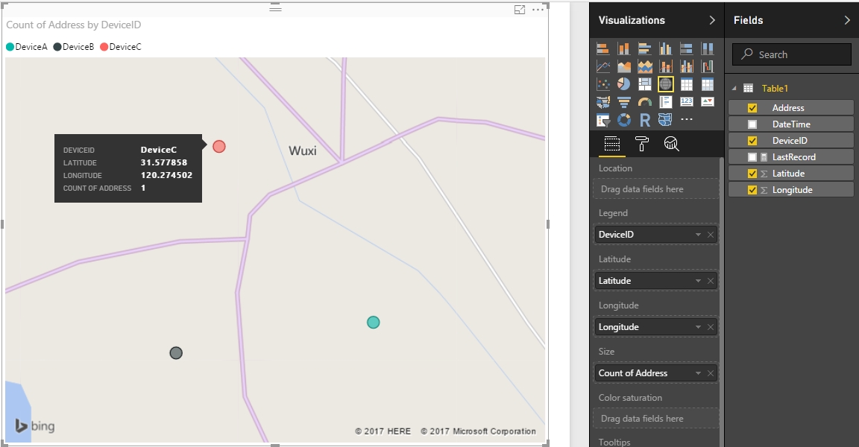Screen dimensions: 859x447
Task: Select the matrix visualization
Action: coord(707,84)
